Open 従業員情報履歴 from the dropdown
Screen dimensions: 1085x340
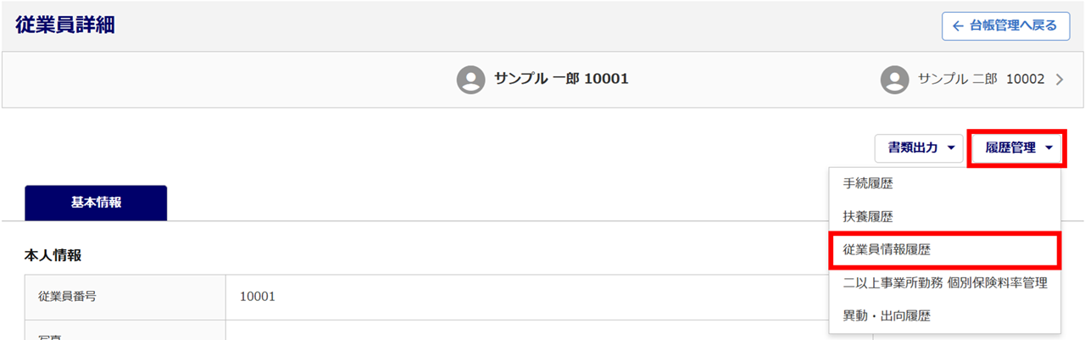tap(887, 249)
